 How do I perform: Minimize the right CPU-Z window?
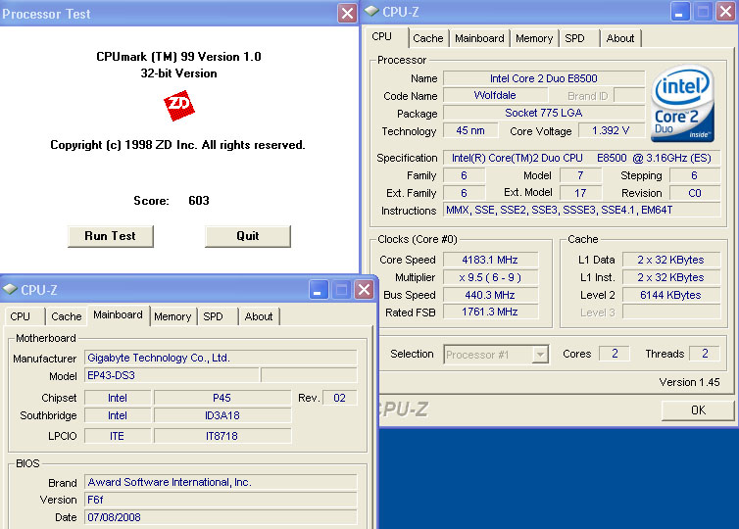[x=680, y=12]
